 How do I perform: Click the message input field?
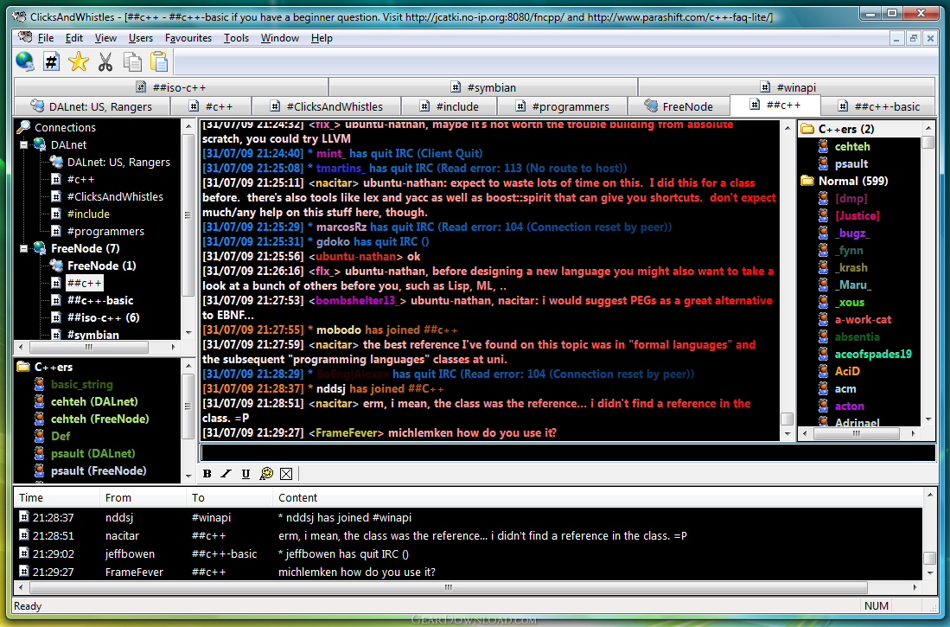(568, 453)
